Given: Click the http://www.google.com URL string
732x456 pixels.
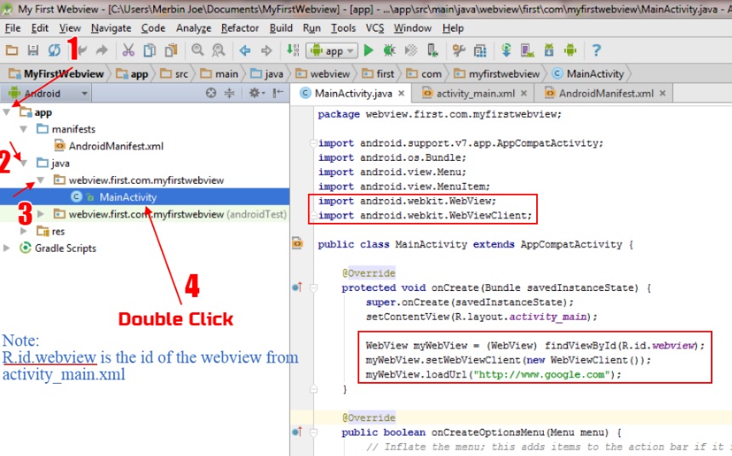Looking at the screenshot, I should click(x=542, y=374).
